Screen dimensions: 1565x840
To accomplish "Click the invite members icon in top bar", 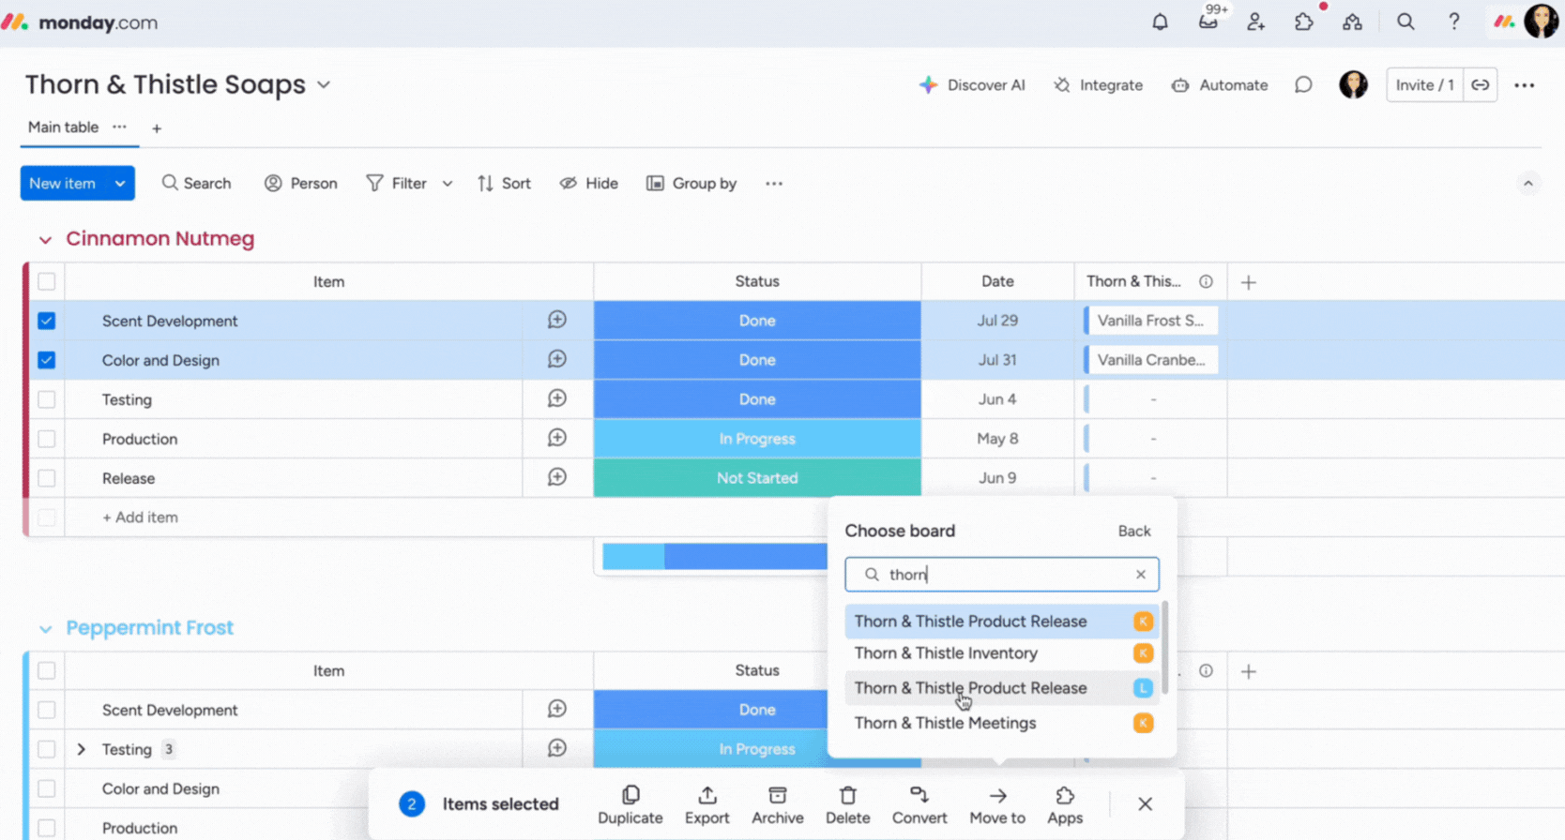I will tap(1255, 22).
